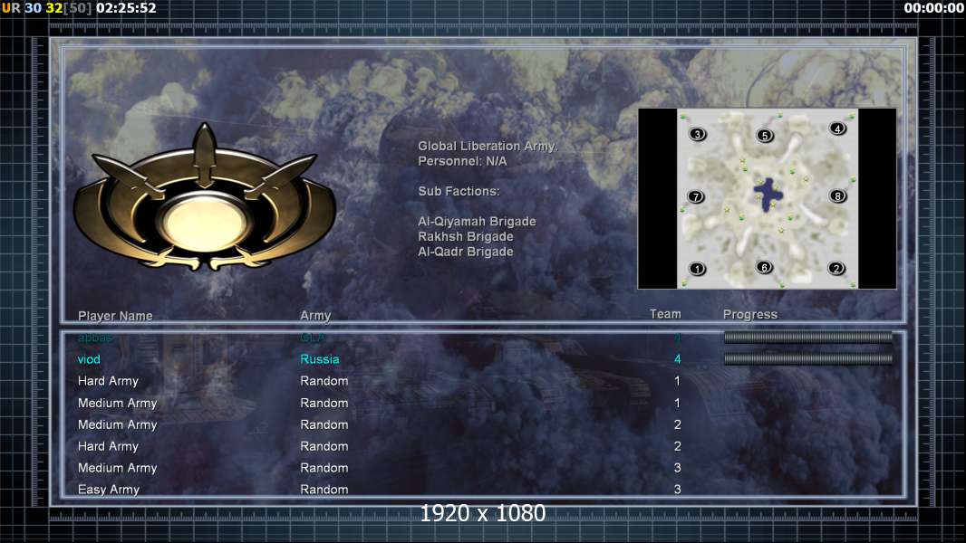The width and height of the screenshot is (966, 543).
Task: Click the abbas loading progress bar
Action: [x=807, y=337]
